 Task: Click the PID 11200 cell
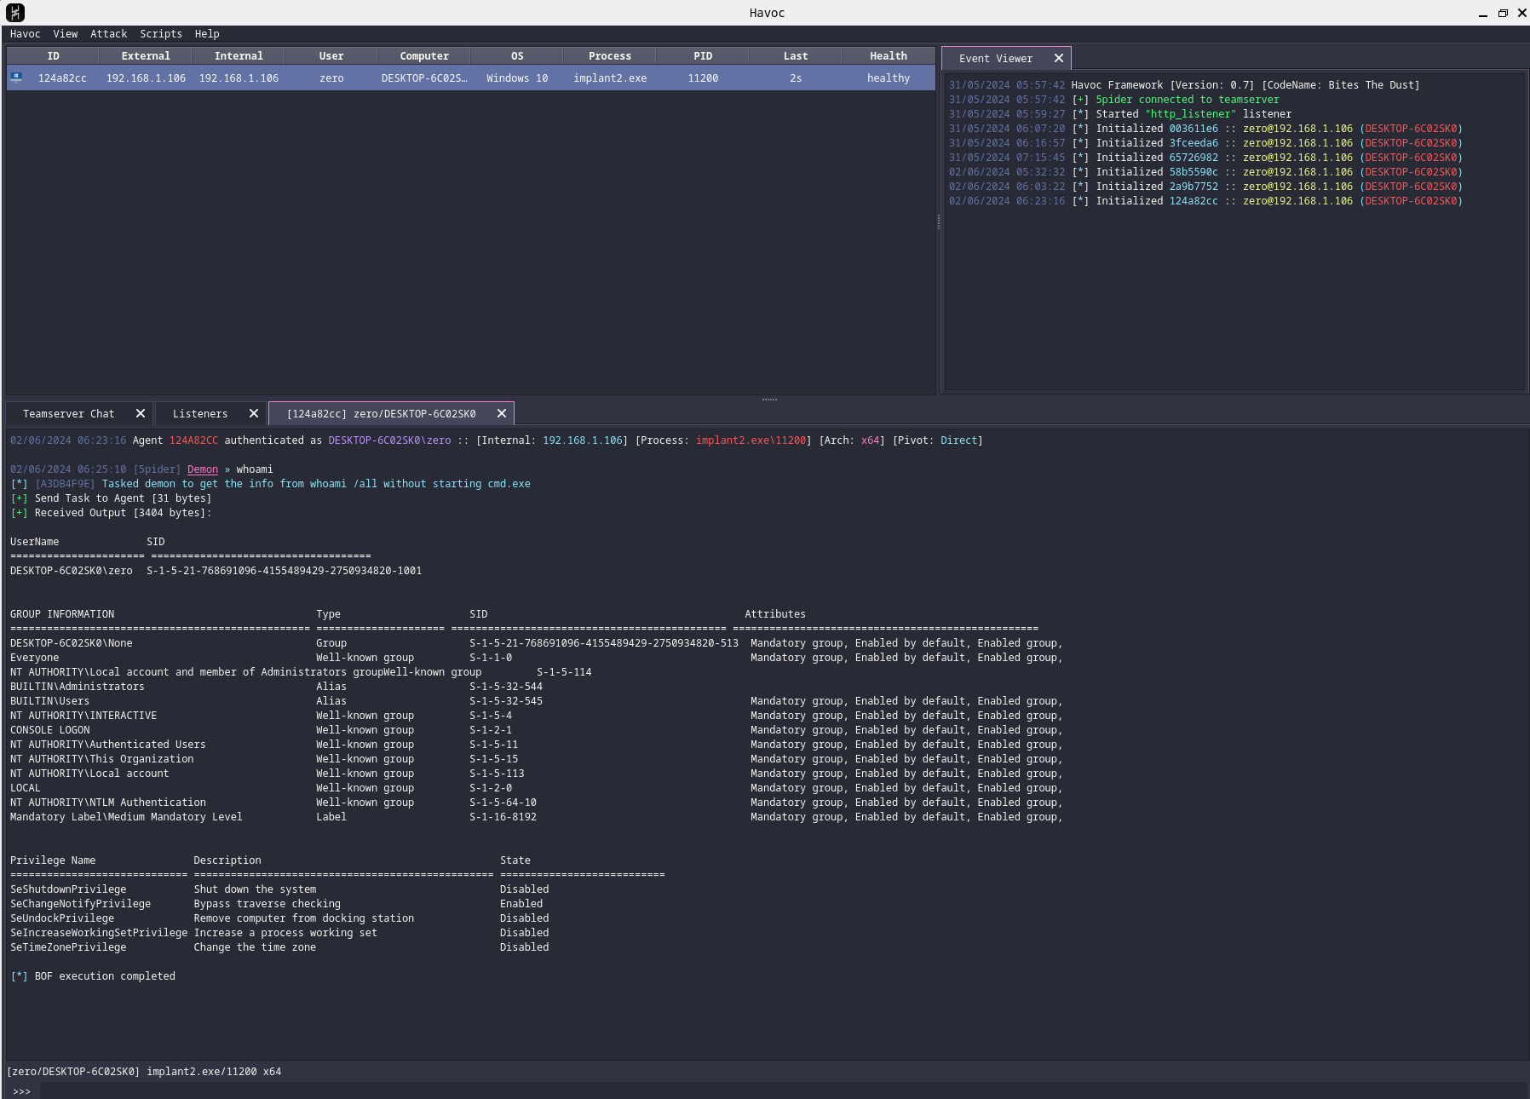tap(703, 78)
